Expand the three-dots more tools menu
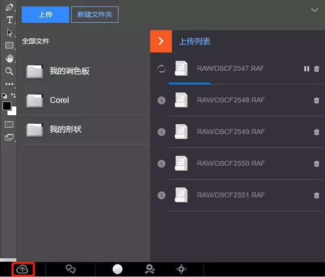 (9, 84)
